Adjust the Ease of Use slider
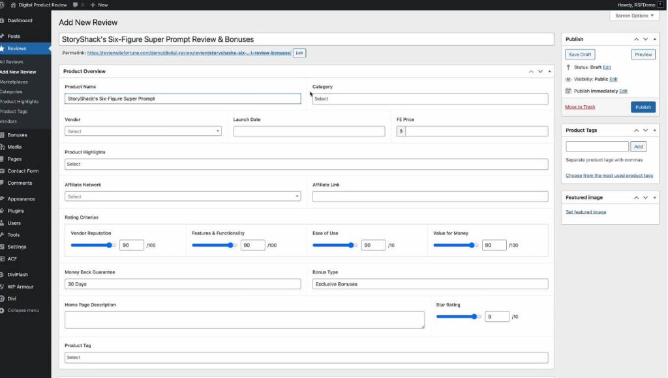Image resolution: width=668 pixels, height=378 pixels. 335,245
